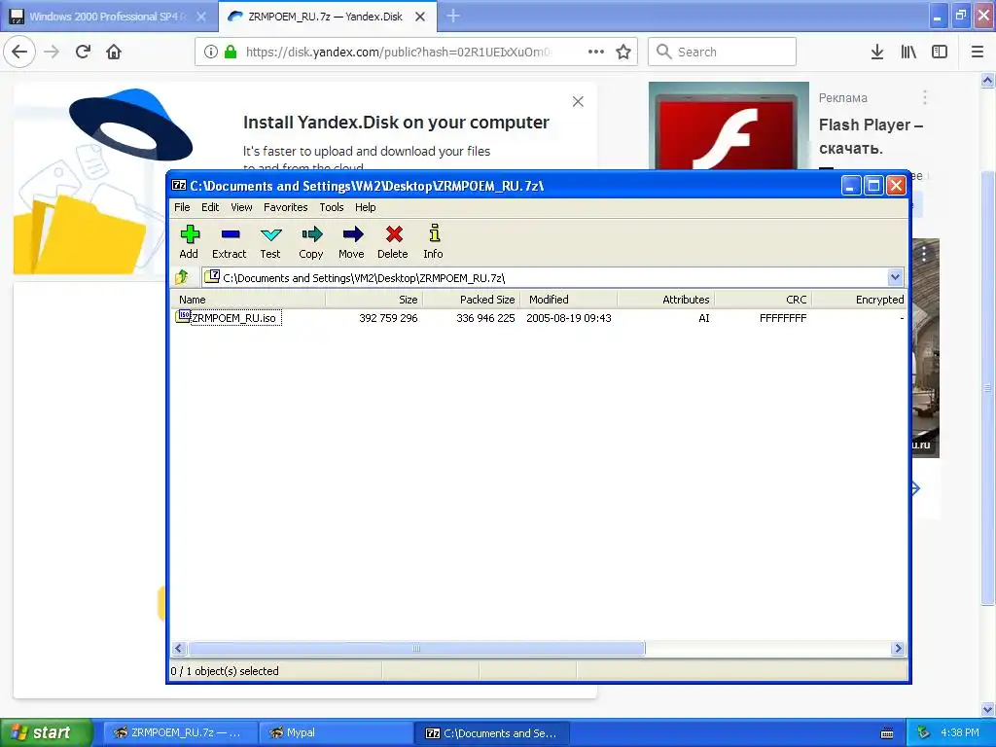Click the keyboard icon in system tray
This screenshot has height=747, width=996.
(x=887, y=733)
